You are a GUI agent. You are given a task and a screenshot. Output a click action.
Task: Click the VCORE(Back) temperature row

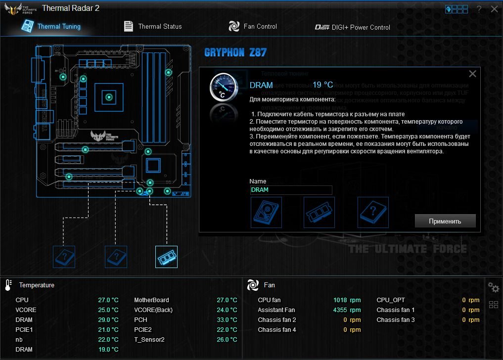[x=185, y=310]
